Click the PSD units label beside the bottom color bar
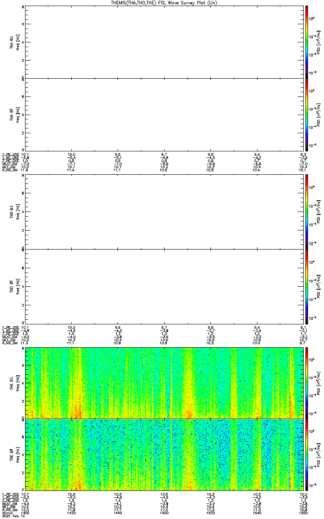Image resolution: width=324 pixels, height=519 pixels. click(x=318, y=455)
